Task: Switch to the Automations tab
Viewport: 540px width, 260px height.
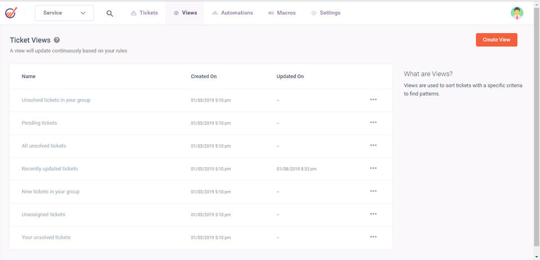Action: click(x=233, y=13)
